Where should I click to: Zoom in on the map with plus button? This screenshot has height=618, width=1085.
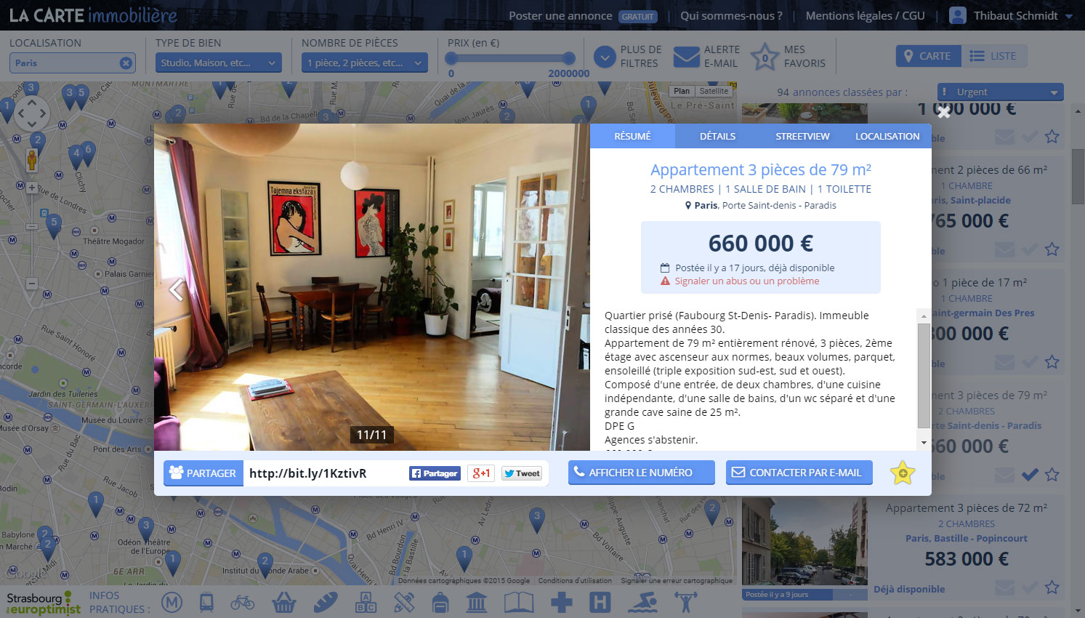(32, 188)
